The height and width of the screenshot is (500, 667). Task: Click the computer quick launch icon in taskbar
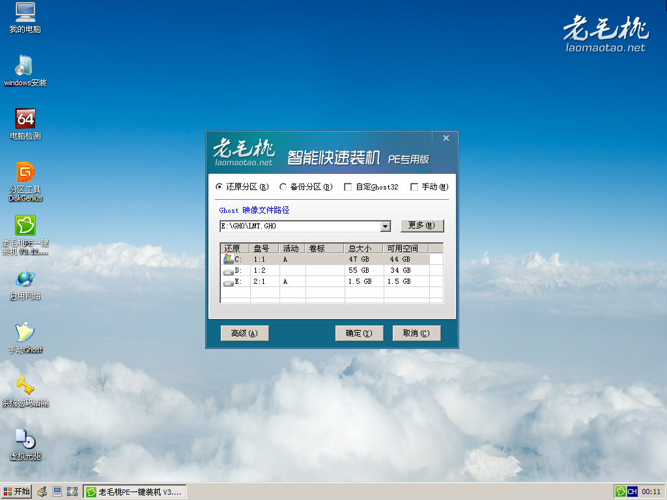(57, 492)
